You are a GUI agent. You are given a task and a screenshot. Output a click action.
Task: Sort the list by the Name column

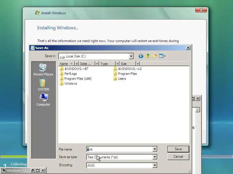67,64
